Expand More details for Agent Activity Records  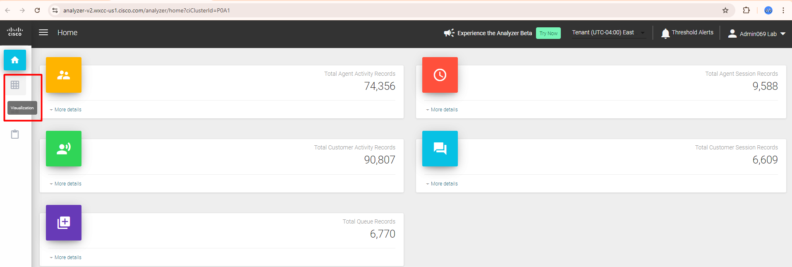point(66,110)
